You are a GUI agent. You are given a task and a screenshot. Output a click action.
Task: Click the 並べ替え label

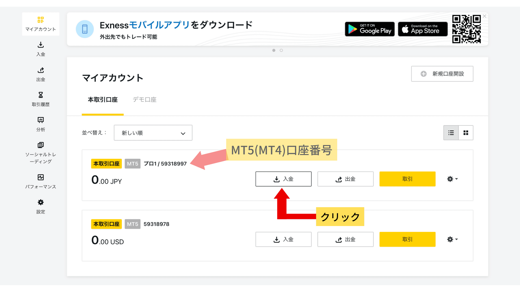click(x=94, y=133)
